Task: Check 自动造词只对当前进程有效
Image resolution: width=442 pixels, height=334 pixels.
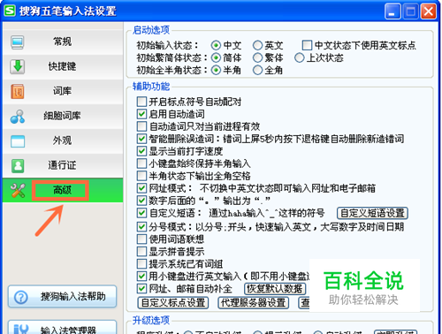Action: point(141,126)
